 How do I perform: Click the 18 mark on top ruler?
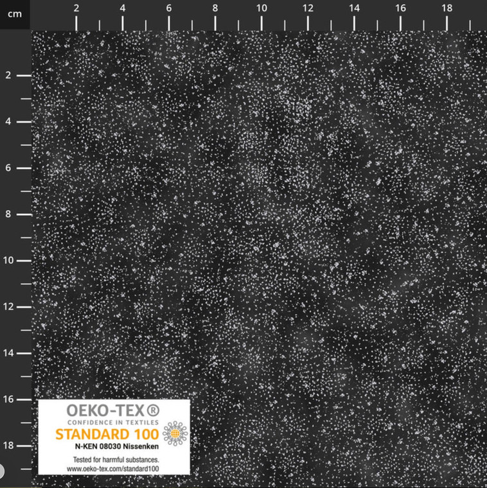[447, 8]
